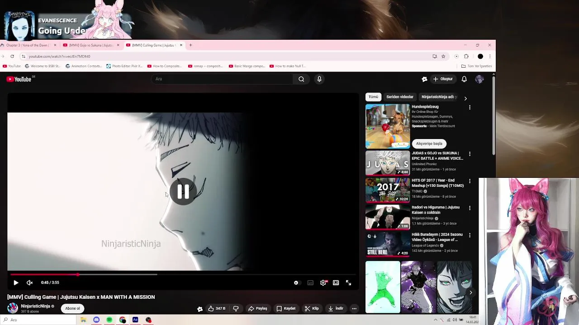Focus the YouTube search field
The image size is (579, 325).
tap(222, 79)
